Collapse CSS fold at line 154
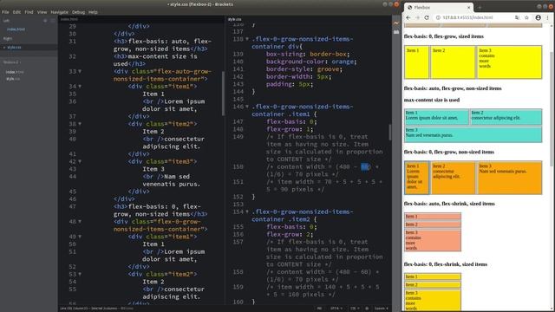 pos(247,211)
